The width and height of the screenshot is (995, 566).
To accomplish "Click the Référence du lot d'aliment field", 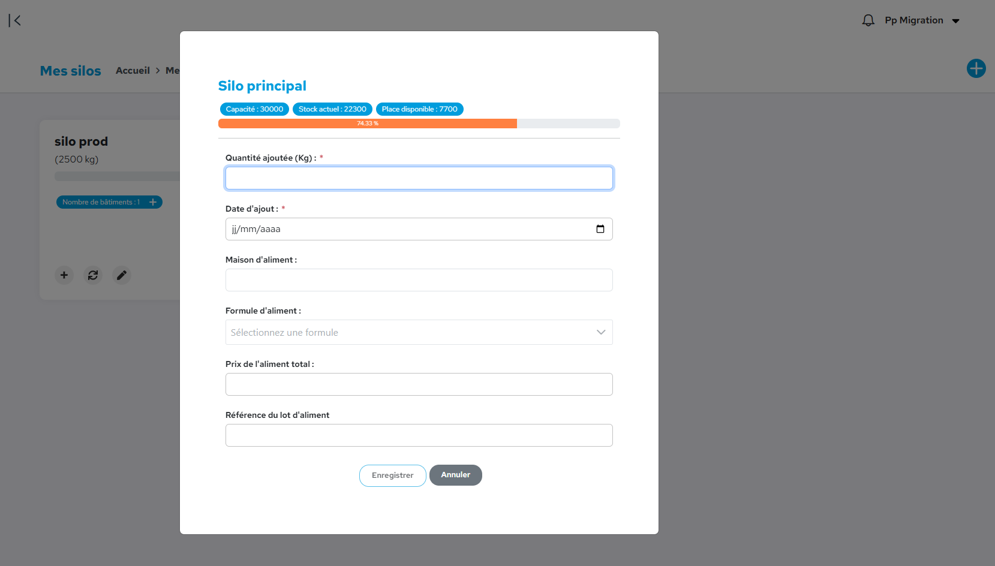I will [x=419, y=435].
